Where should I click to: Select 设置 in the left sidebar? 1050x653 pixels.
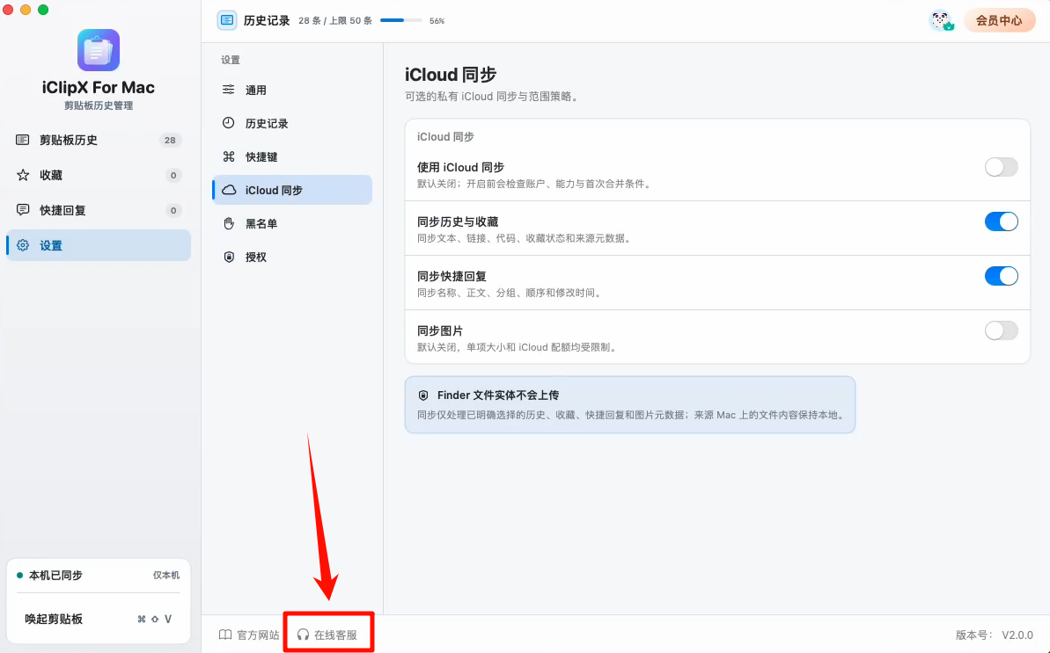(99, 245)
